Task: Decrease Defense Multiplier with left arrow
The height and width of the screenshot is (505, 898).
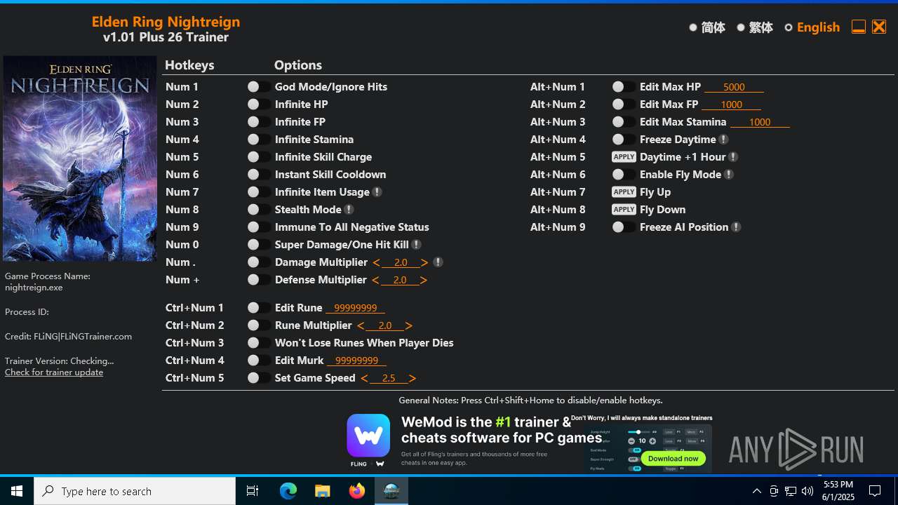Action: [x=375, y=280]
